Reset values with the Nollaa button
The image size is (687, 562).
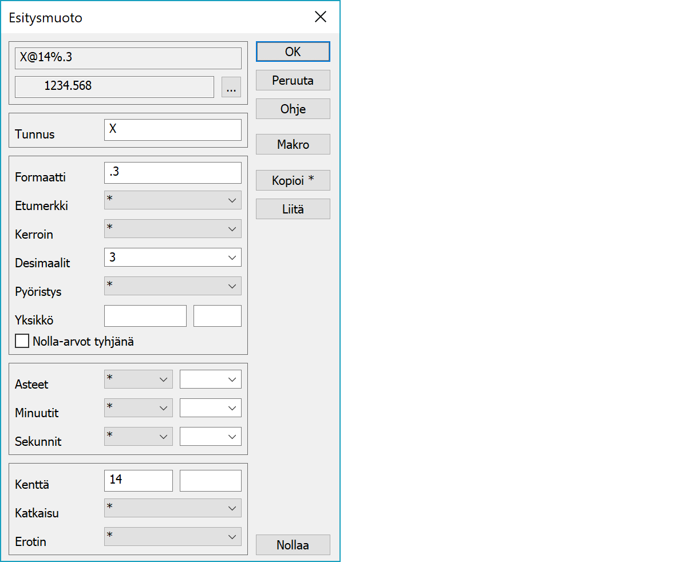pos(293,545)
